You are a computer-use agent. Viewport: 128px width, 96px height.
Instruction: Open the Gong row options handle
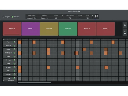tap(17, 78)
